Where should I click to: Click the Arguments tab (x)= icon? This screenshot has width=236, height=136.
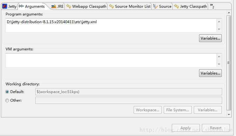pyautogui.click(x=21, y=6)
